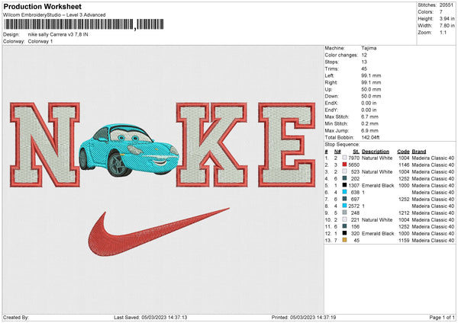458x323 pixels.
Task: Select the stitch count 7970 in row 1
Action: [x=354, y=158]
